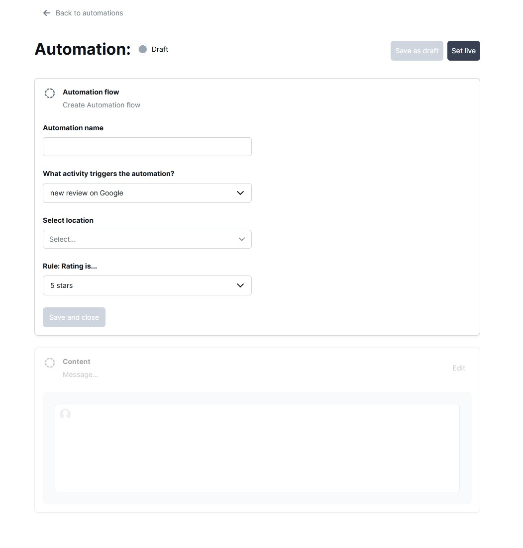Click Edit on the Content section
This screenshot has height=548, width=523.
[458, 368]
